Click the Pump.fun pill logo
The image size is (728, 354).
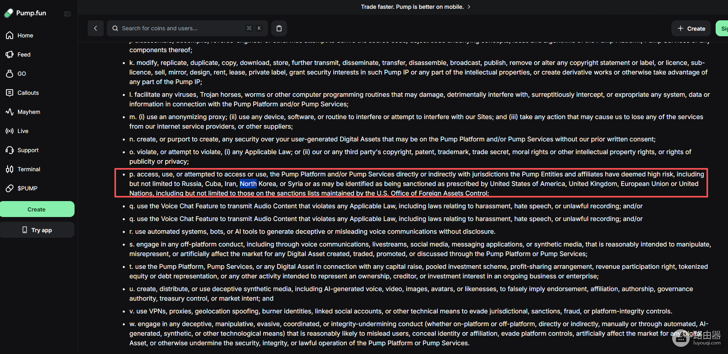[9, 13]
